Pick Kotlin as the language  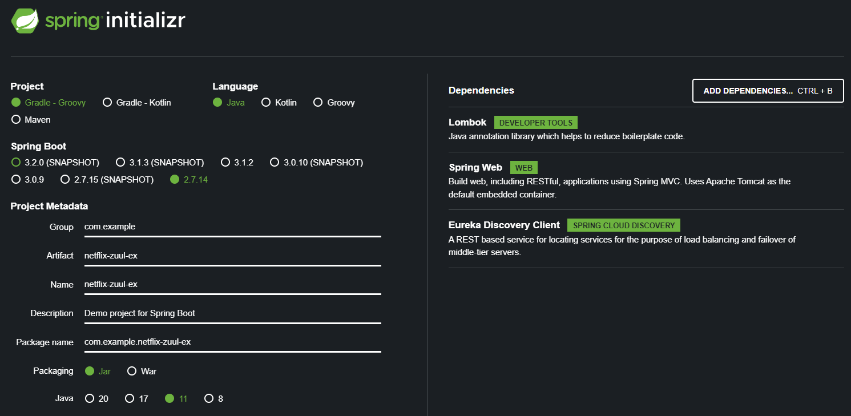(x=279, y=103)
